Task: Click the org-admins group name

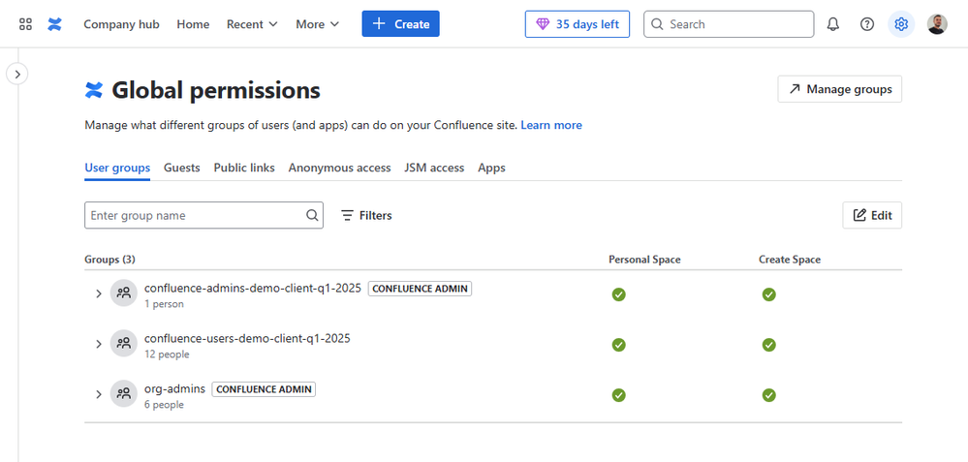Action: (174, 388)
